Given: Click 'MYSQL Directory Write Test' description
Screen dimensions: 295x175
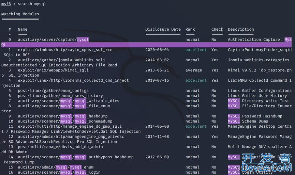Looking at the screenshot, I should (259, 101).
